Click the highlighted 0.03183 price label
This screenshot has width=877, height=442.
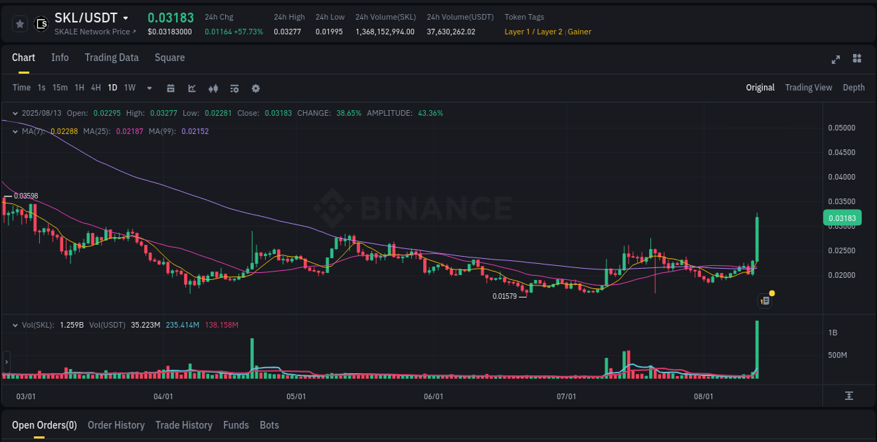(x=842, y=217)
